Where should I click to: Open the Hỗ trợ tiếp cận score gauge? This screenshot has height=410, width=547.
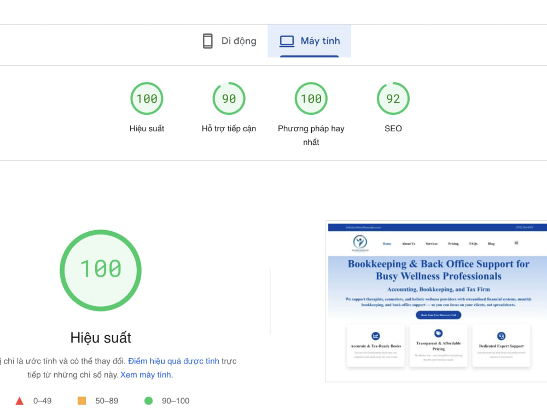[x=229, y=98]
